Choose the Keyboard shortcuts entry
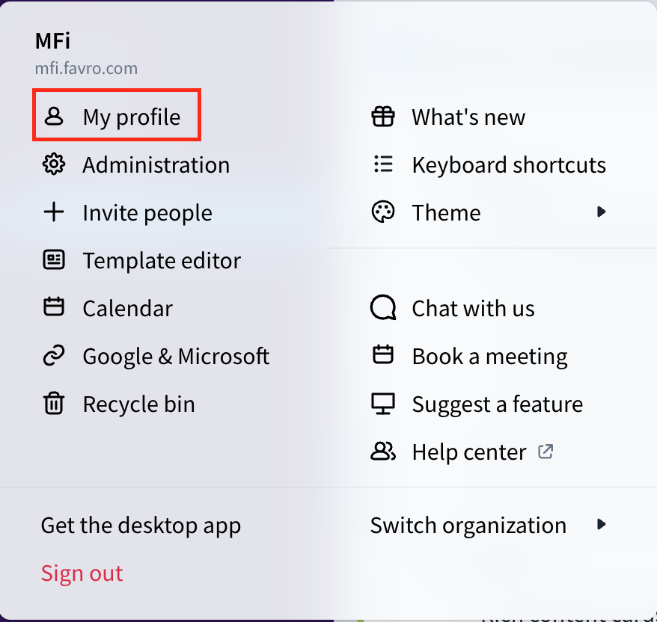 [x=509, y=164]
